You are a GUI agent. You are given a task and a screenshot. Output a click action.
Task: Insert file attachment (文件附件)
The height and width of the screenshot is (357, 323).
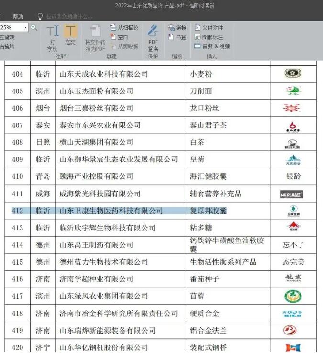pos(209,28)
